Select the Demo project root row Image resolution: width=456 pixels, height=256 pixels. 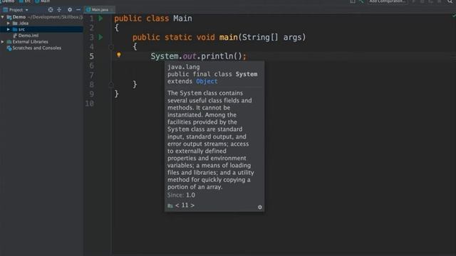41,17
